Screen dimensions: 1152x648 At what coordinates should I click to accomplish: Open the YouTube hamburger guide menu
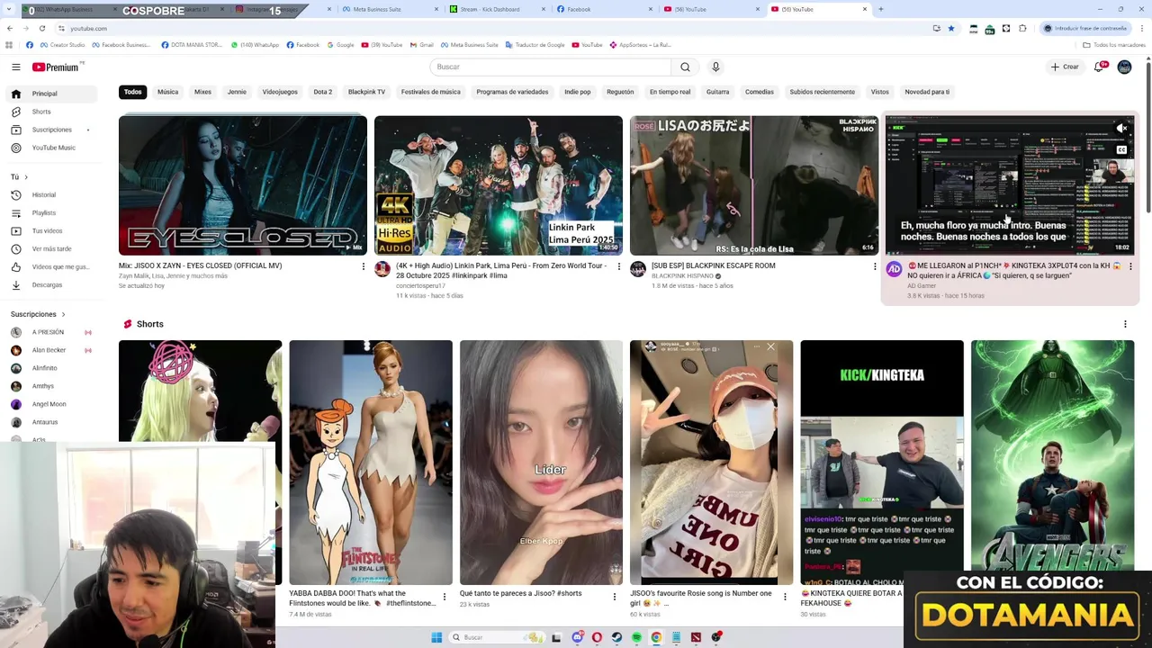tap(15, 67)
